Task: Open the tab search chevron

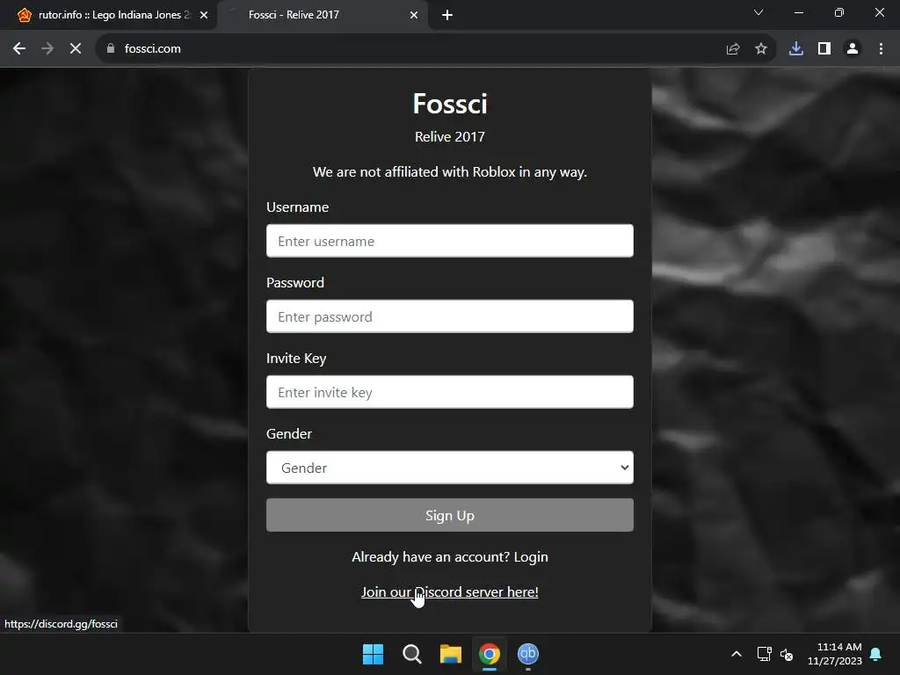Action: coord(758,12)
